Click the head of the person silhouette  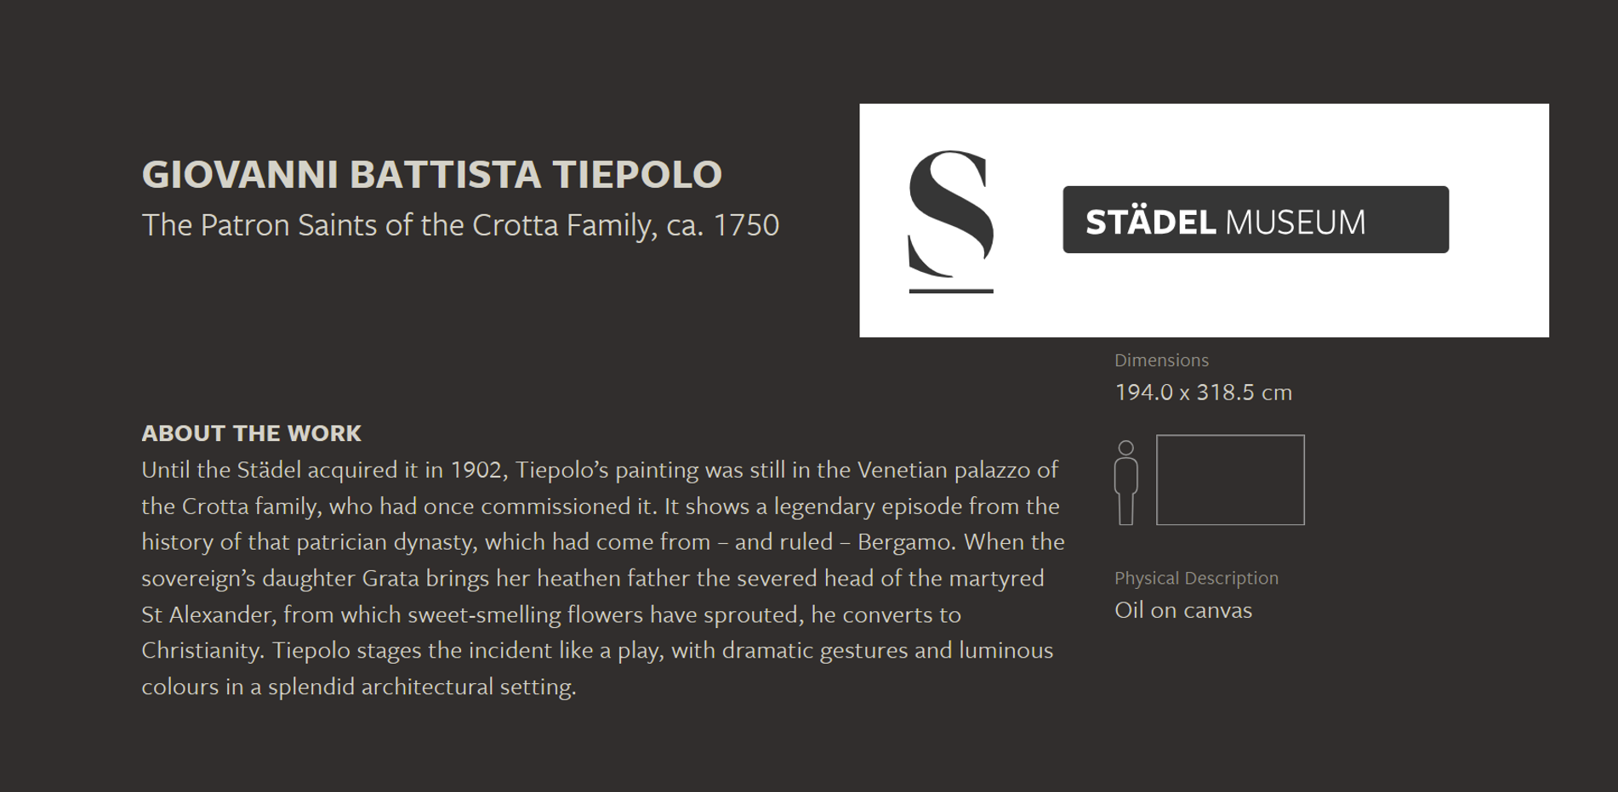(x=1126, y=448)
